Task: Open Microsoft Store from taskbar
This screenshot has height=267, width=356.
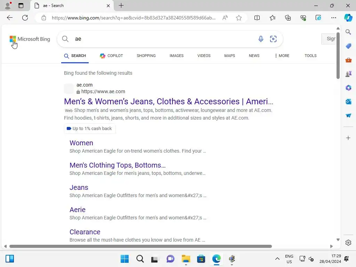Action: coord(201,259)
